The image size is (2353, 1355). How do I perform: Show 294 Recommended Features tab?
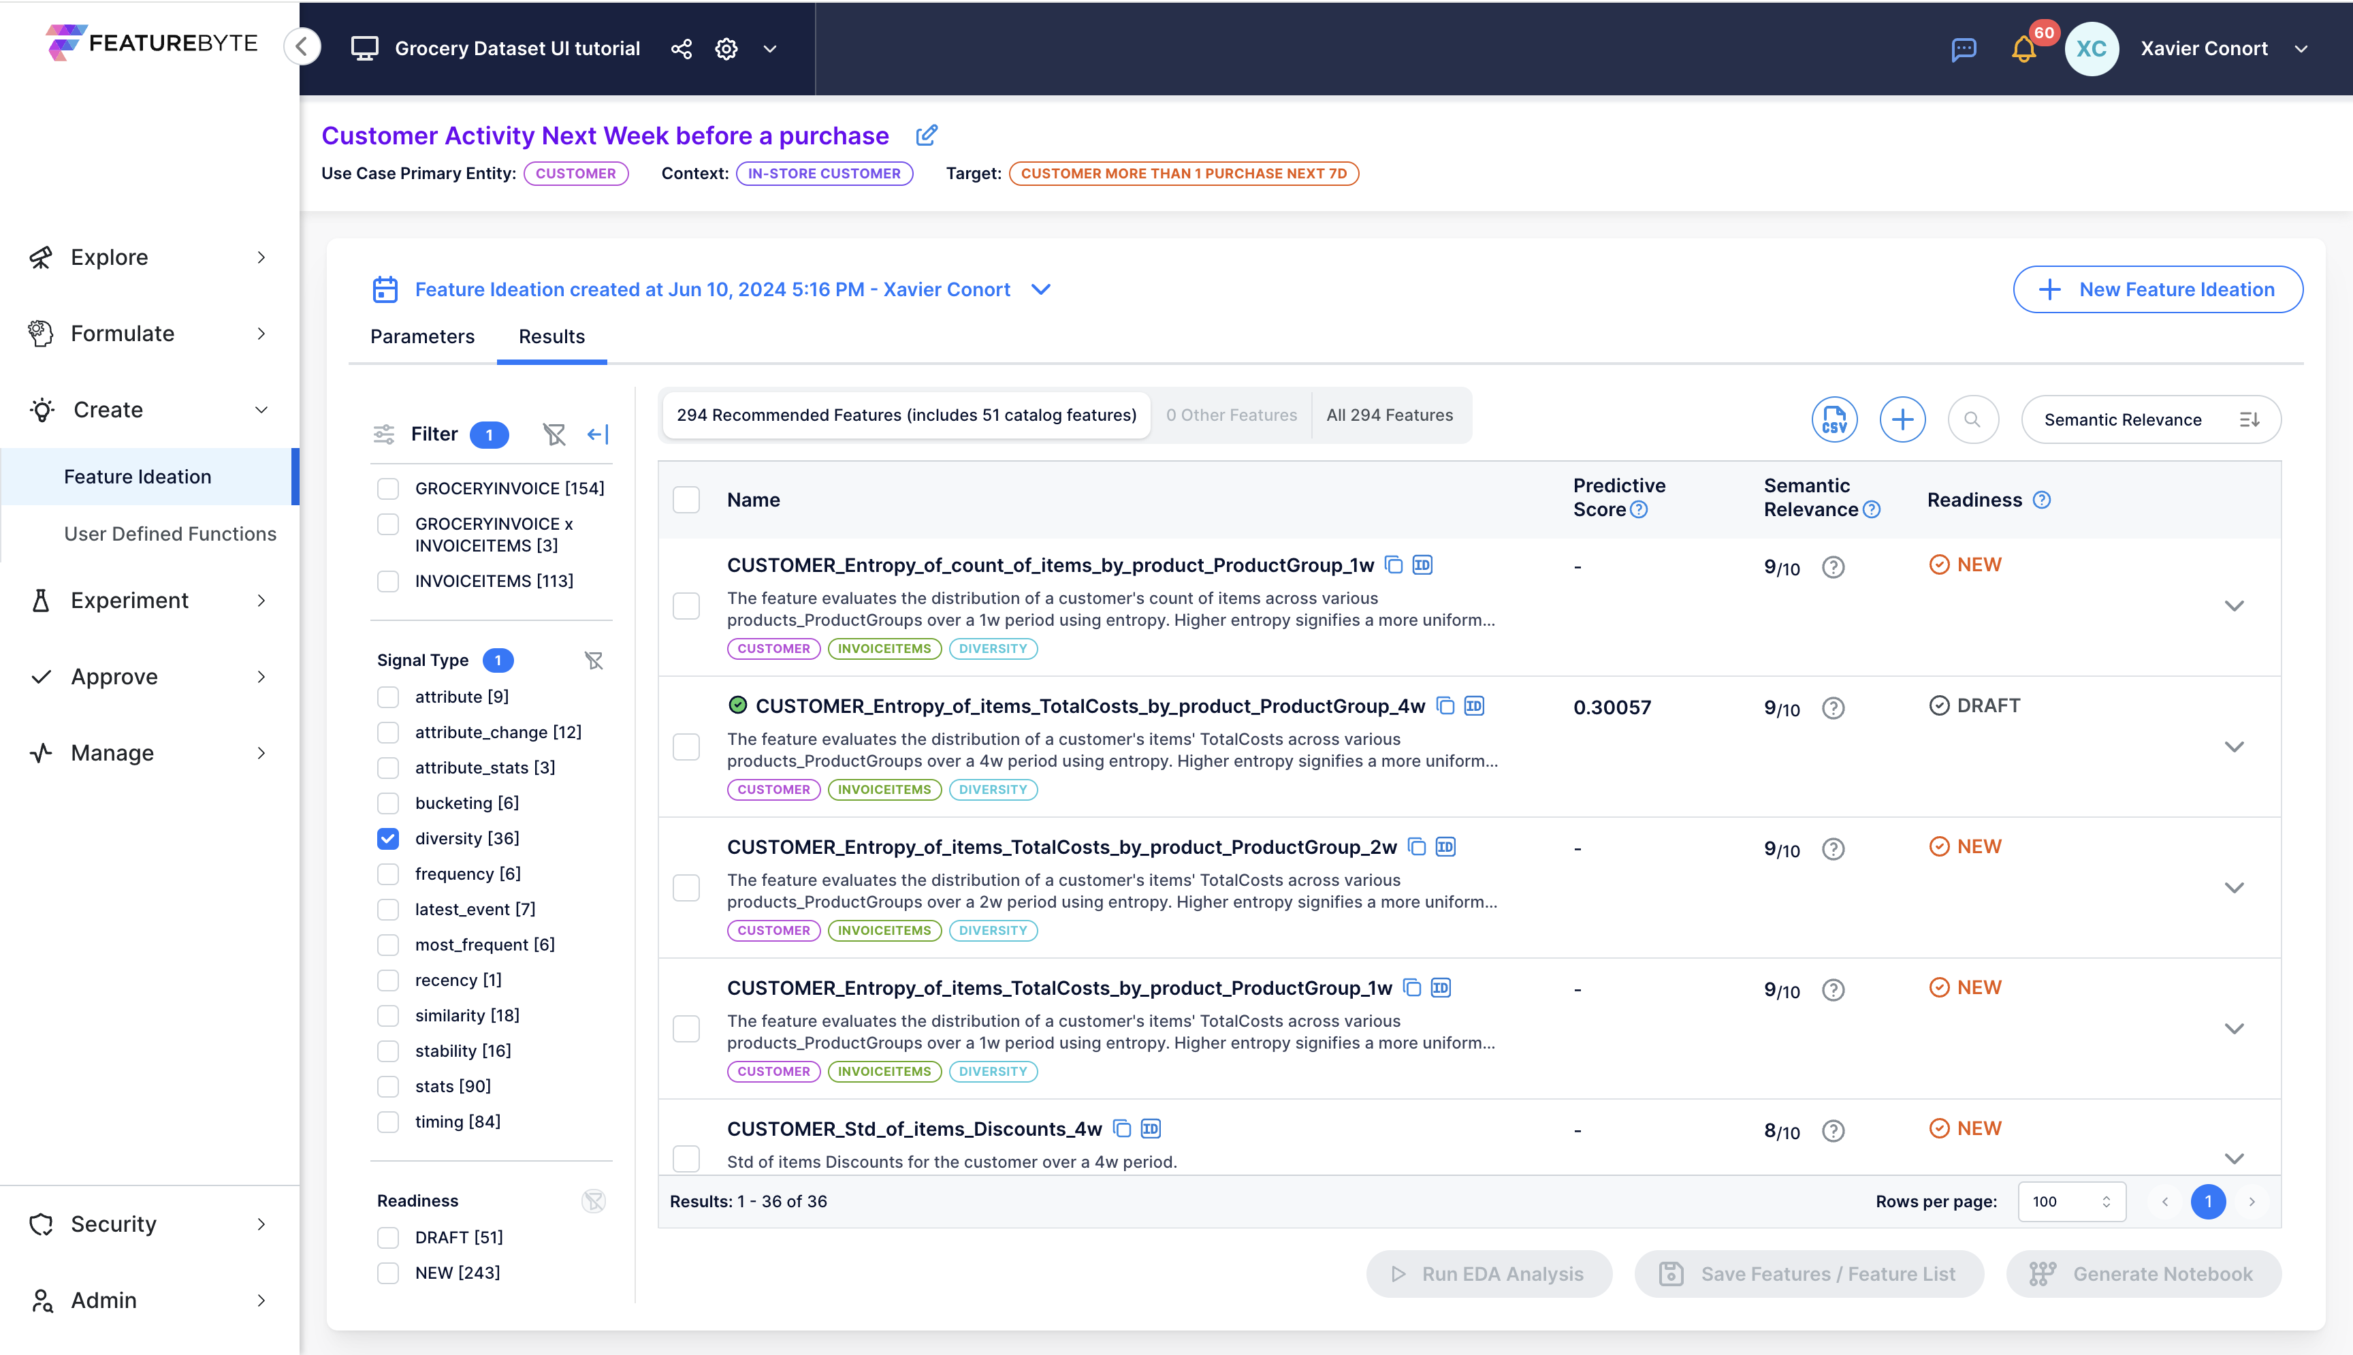tap(906, 415)
